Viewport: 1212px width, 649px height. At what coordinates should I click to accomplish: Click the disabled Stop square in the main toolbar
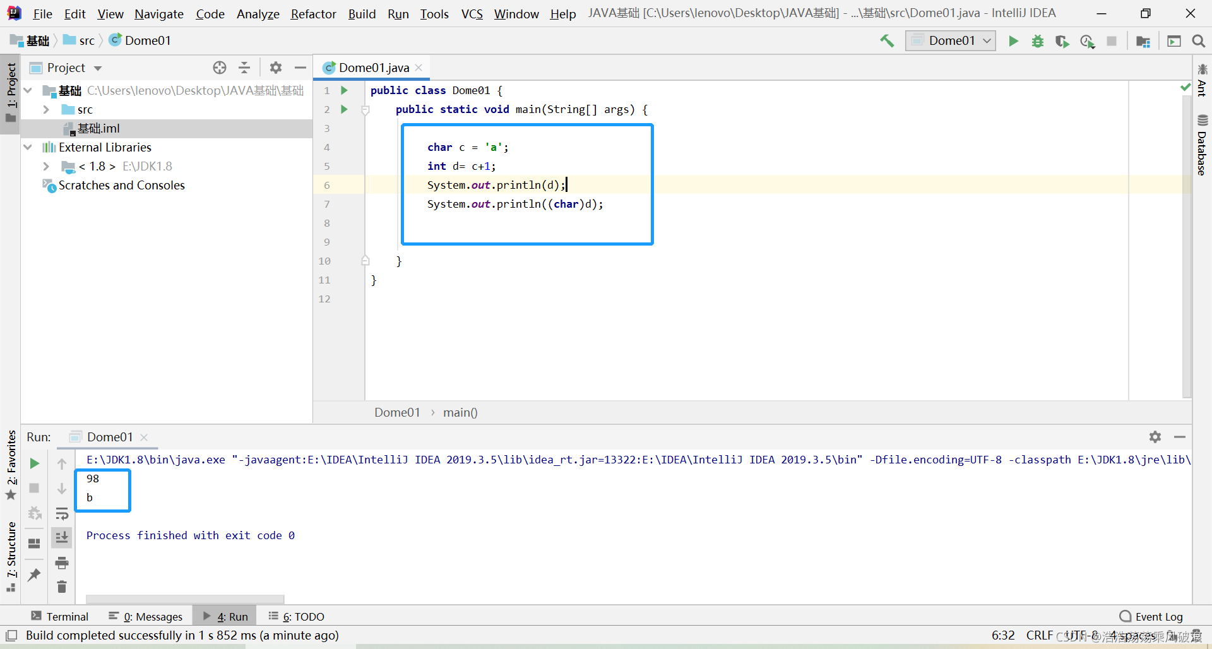click(1112, 41)
